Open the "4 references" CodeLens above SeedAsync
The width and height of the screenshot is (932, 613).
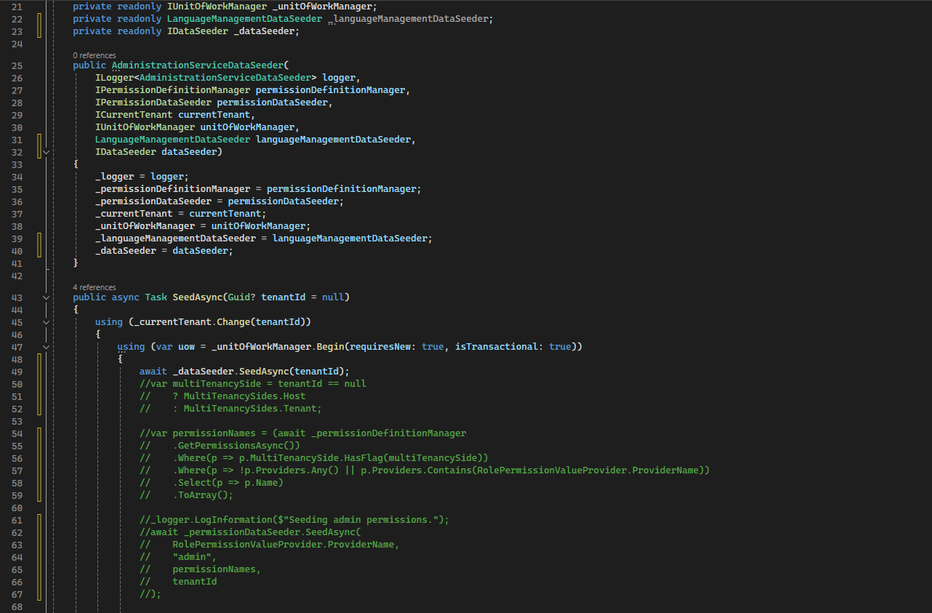(x=94, y=287)
